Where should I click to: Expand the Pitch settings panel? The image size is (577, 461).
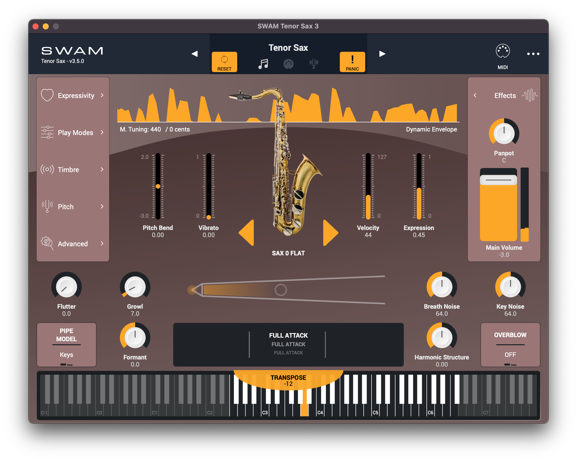(x=72, y=197)
